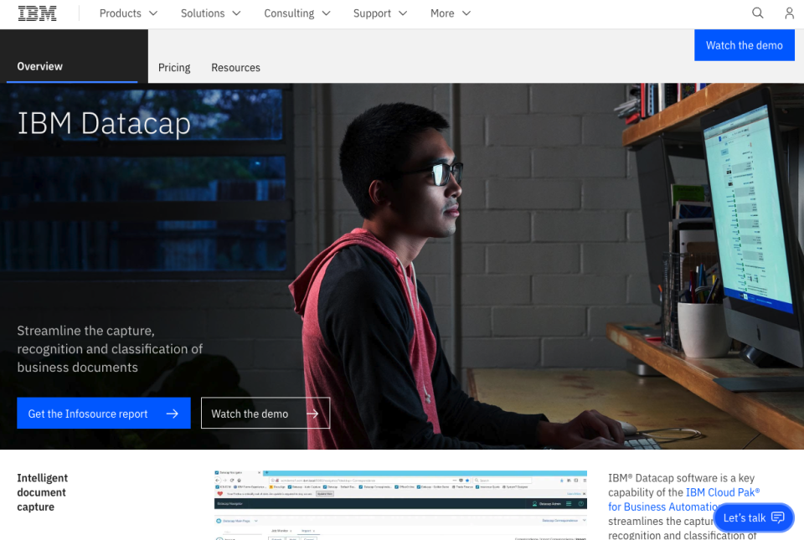Follow the IBM Cloud Pak link
The width and height of the screenshot is (804, 540).
(x=683, y=500)
